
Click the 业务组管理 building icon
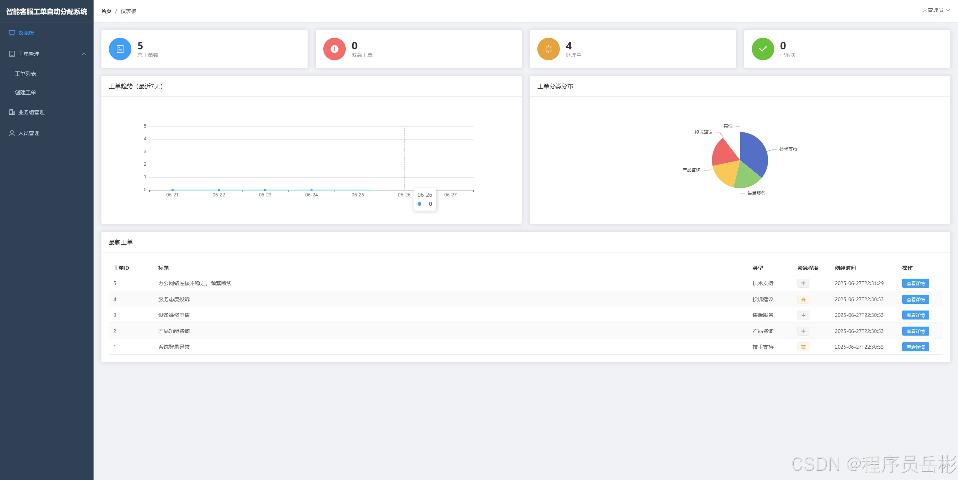point(12,112)
